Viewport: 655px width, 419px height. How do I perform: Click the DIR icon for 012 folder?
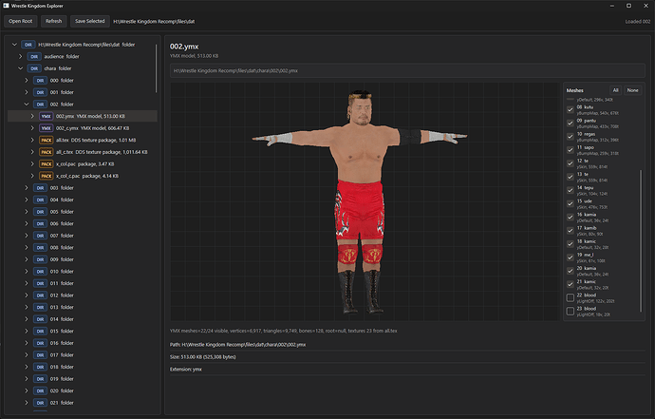click(40, 295)
